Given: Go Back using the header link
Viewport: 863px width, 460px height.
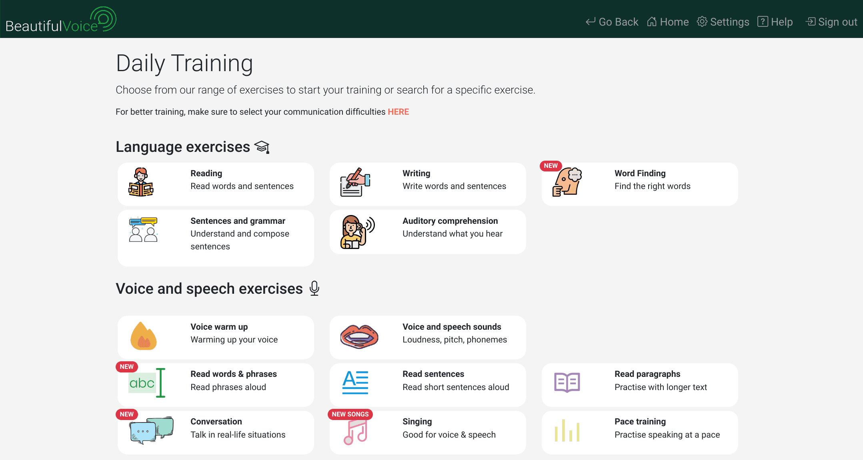Looking at the screenshot, I should click(612, 22).
